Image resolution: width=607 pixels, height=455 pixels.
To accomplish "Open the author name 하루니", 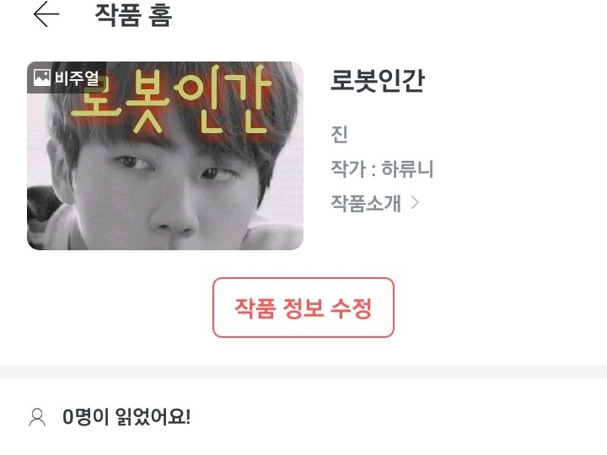I will click(x=407, y=169).
